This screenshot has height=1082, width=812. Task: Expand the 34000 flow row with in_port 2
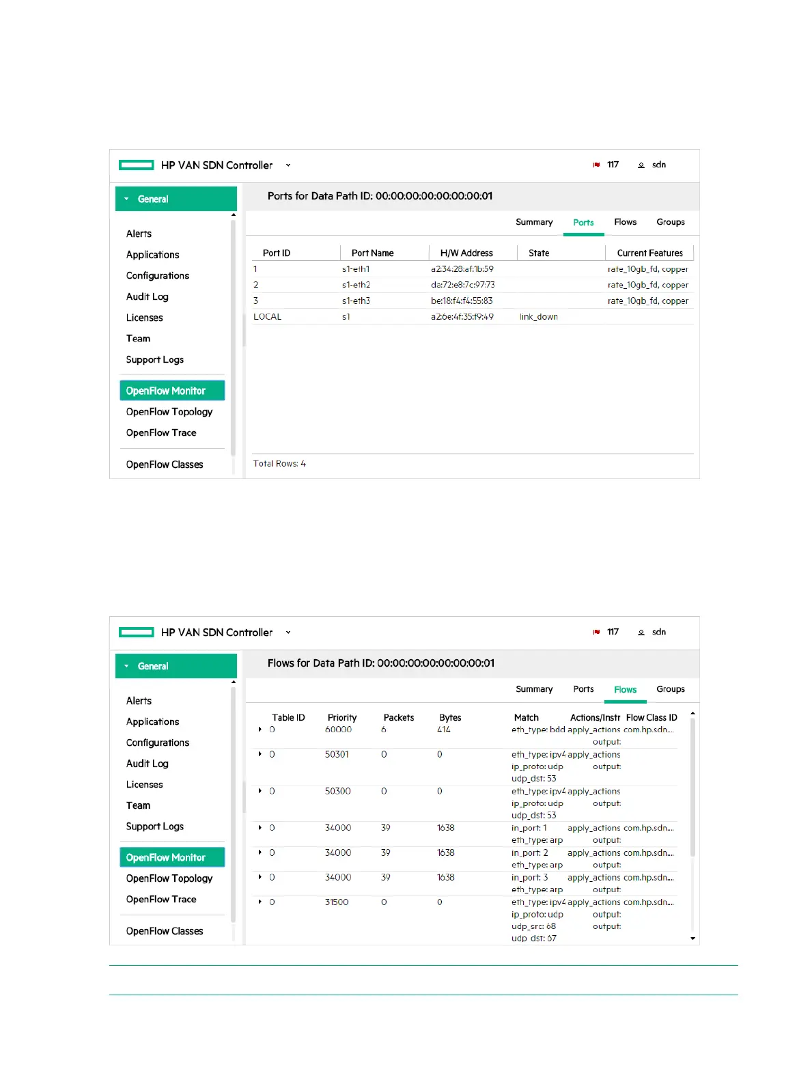pos(260,852)
